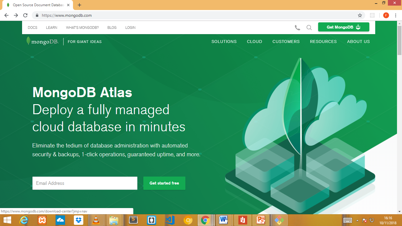402x226 pixels.
Task: Open the RESOURCES navigation menu
Action: [323, 41]
